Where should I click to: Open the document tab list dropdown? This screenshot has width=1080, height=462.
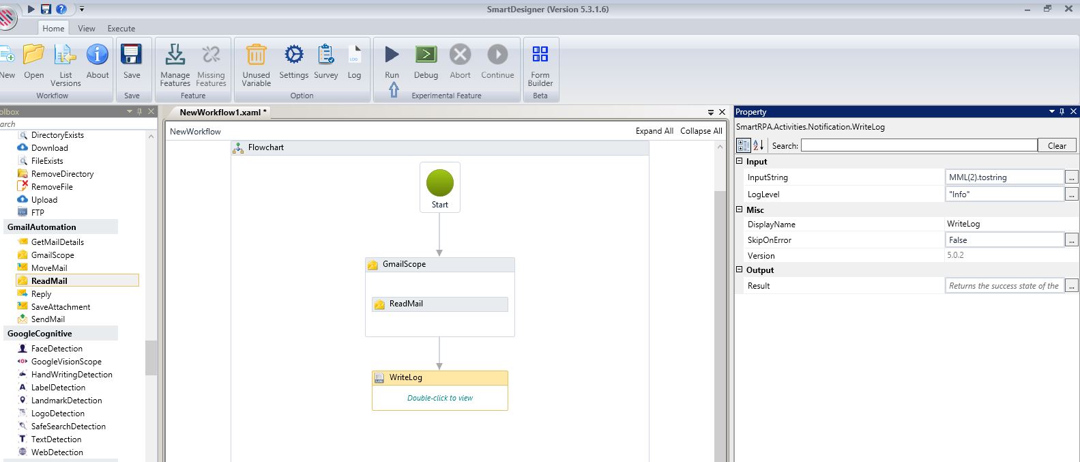click(x=712, y=112)
